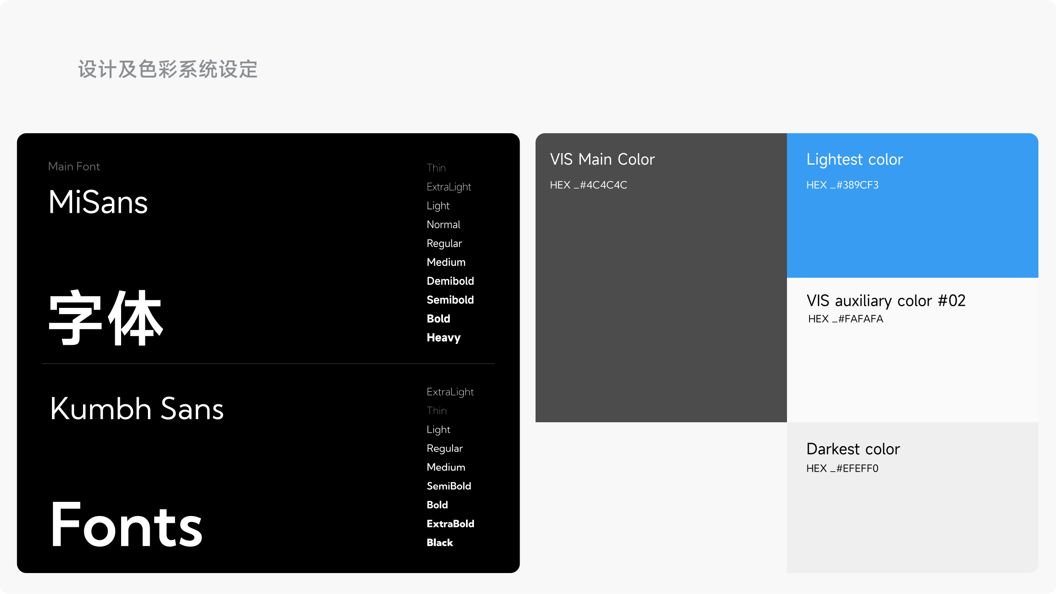The height and width of the screenshot is (594, 1056).
Task: Select Kumbh Sans ExtraBold weight
Action: [450, 524]
